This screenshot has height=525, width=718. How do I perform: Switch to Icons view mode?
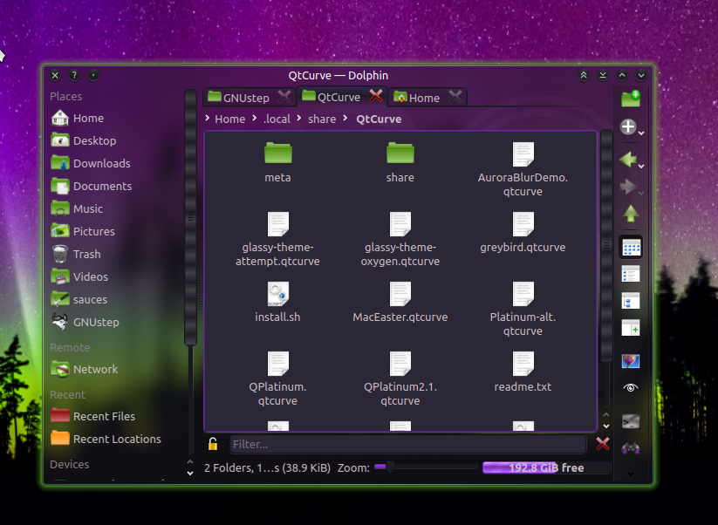pos(631,248)
